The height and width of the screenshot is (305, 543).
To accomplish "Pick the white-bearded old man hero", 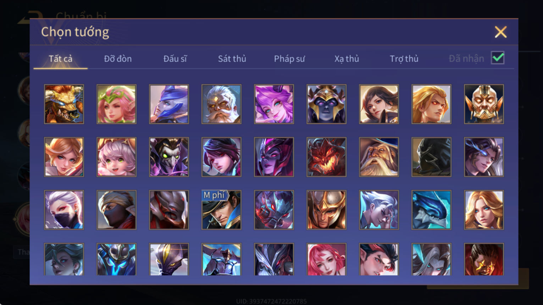I will coord(221,104).
